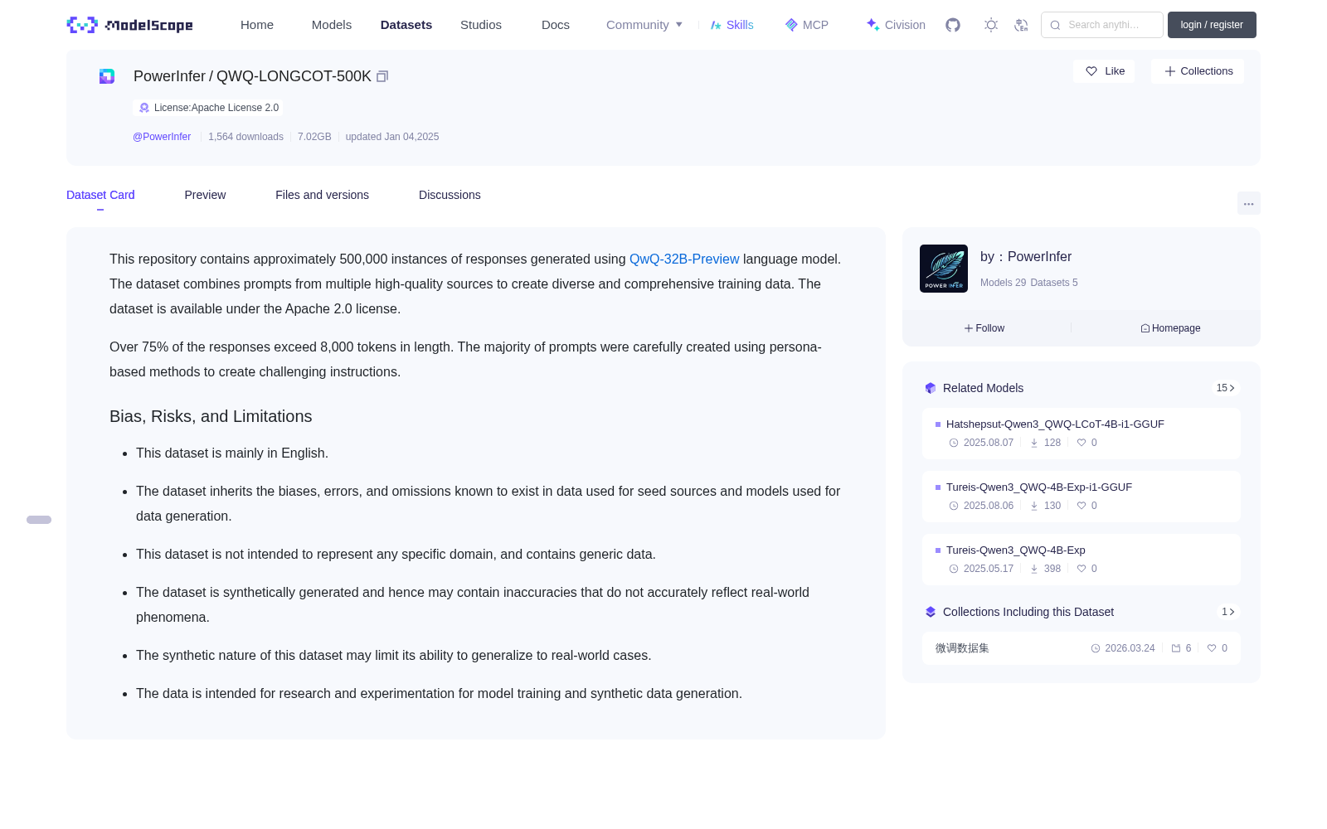Click the License: Apache License 2.0 tag

tap(208, 108)
